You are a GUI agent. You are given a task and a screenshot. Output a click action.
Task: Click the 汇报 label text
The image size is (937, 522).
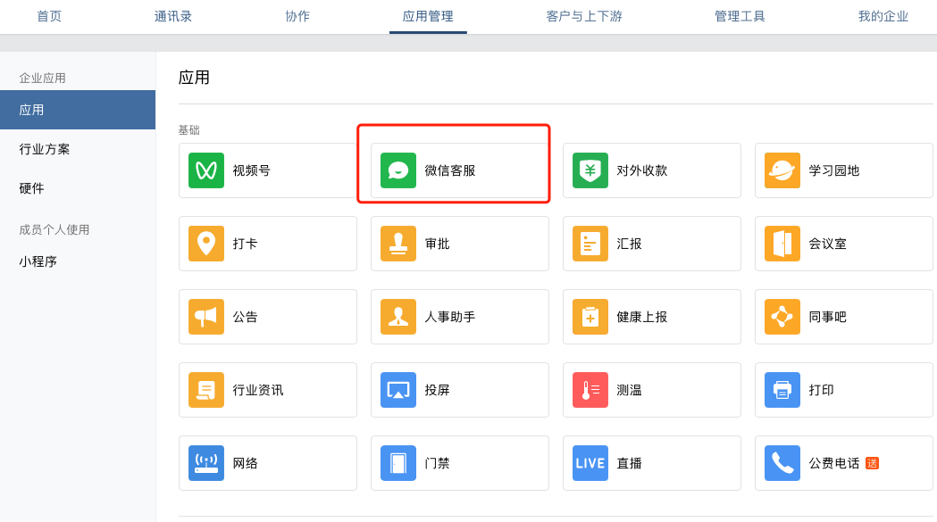point(629,244)
